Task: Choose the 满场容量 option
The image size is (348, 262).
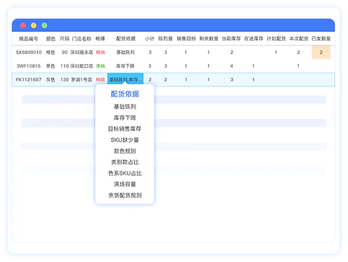Action: tap(125, 184)
